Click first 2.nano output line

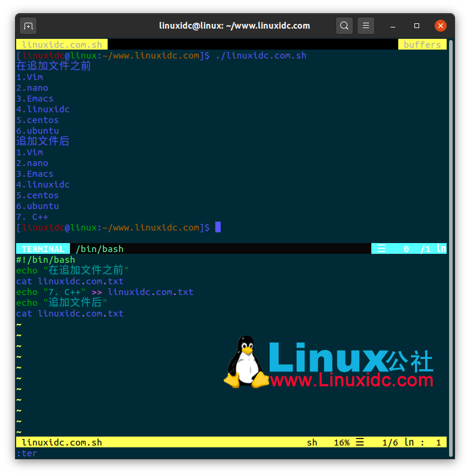32,88
